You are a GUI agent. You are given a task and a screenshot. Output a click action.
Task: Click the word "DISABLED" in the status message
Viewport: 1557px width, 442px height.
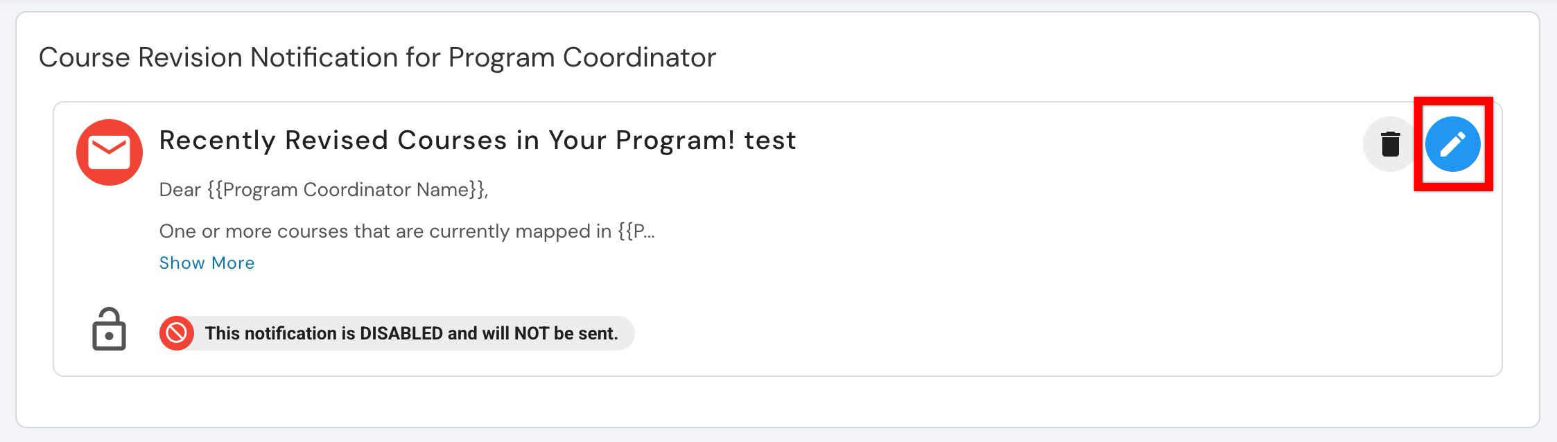401,333
